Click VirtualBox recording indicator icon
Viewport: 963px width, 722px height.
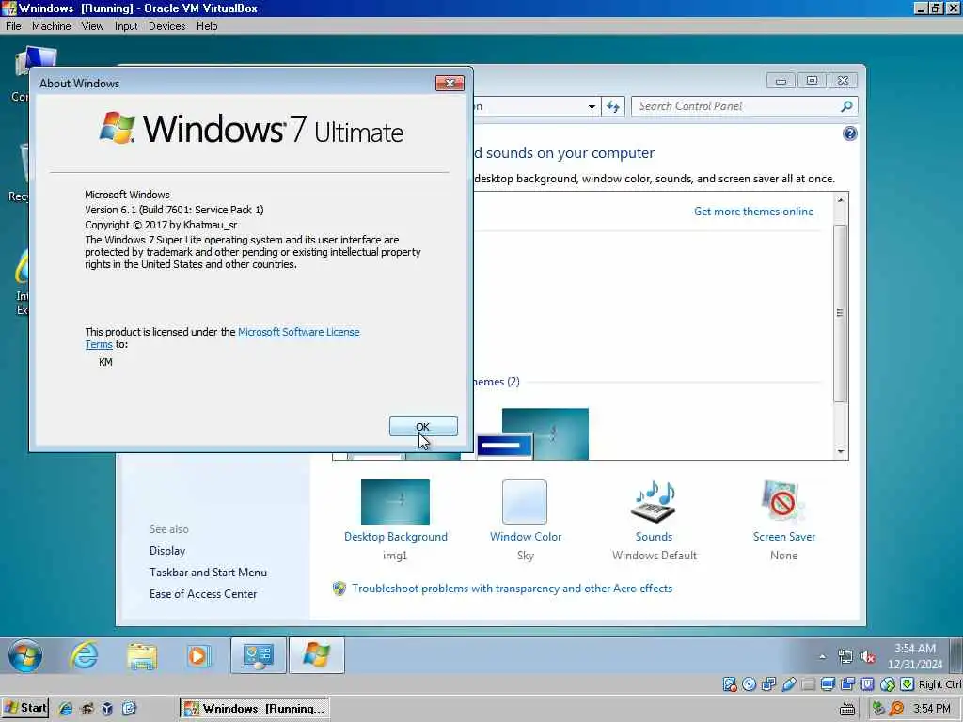pos(847,684)
